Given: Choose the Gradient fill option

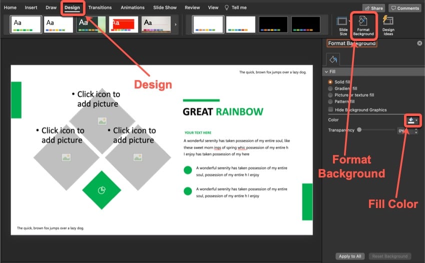Looking at the screenshot, I should coord(330,88).
